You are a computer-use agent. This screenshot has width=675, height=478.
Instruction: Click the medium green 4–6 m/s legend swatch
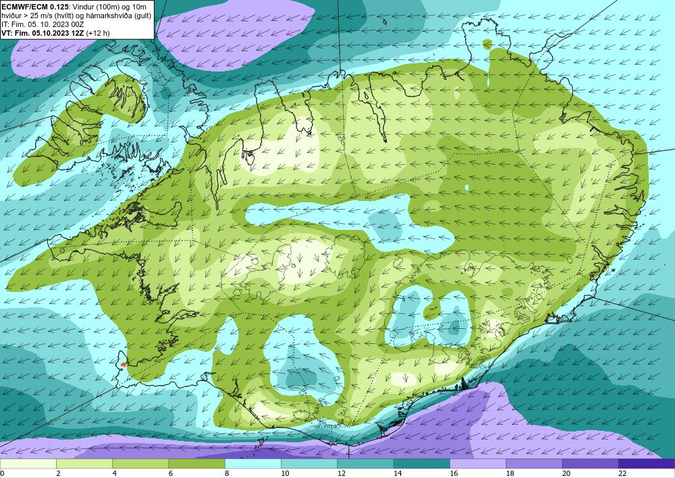point(141,464)
